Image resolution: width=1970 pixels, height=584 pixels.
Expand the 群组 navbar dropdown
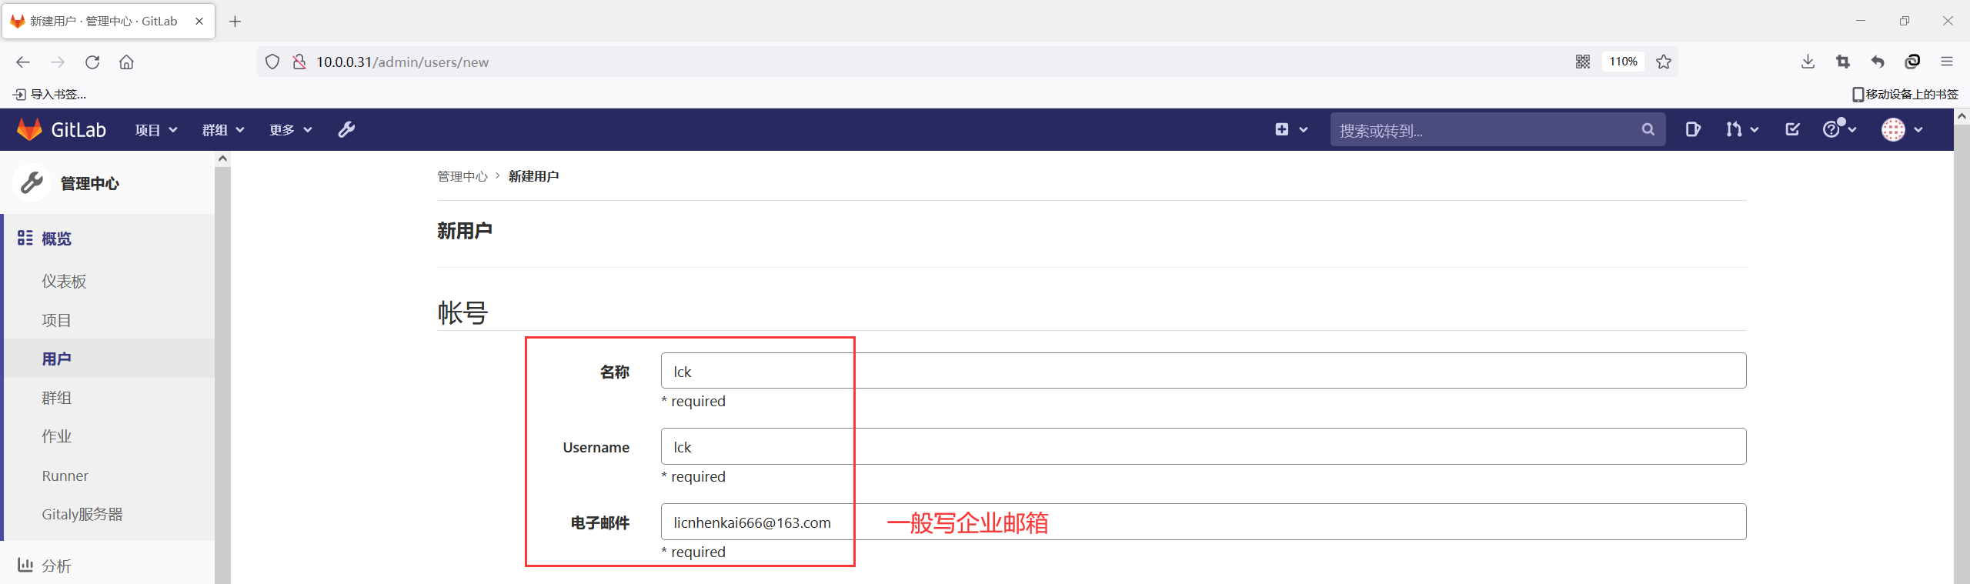223,130
